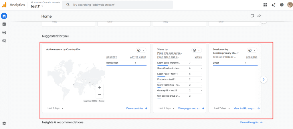Click the search magnifier icon
The image size is (293, 129).
pos(68,5)
